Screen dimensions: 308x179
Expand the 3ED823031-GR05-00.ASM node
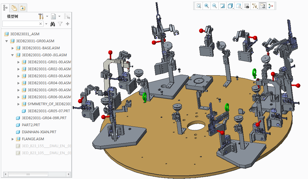click(x=18, y=90)
